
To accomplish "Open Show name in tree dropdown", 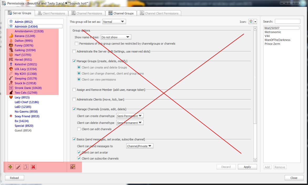I will coord(116,37).
